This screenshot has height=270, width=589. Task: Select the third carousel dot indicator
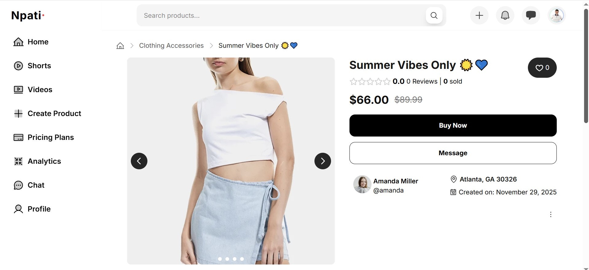pyautogui.click(x=235, y=259)
